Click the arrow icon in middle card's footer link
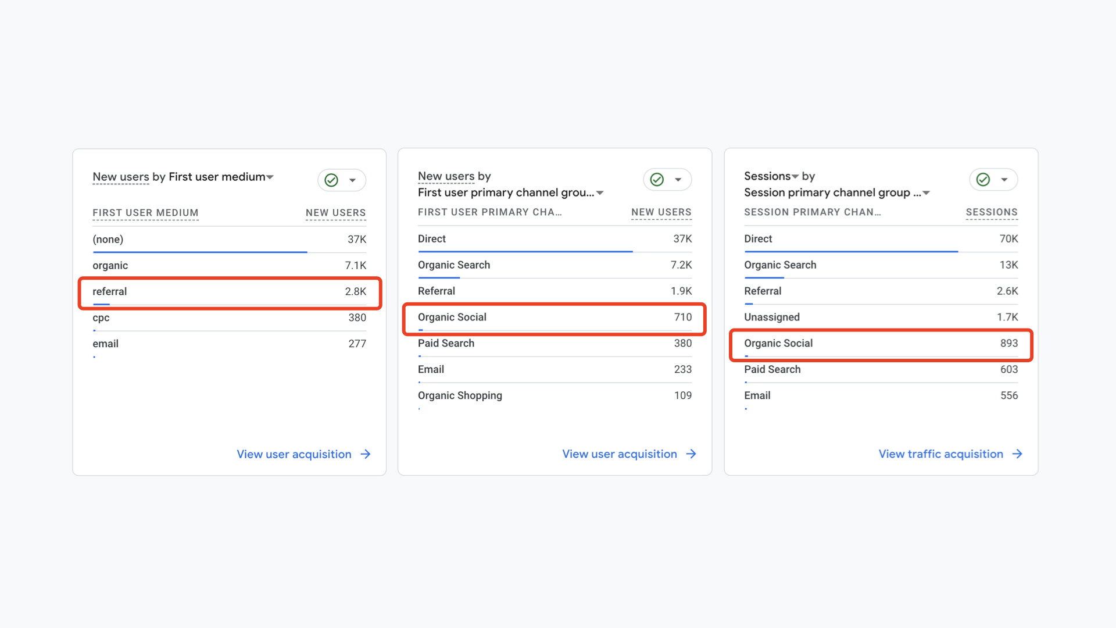The image size is (1116, 628). tap(691, 454)
